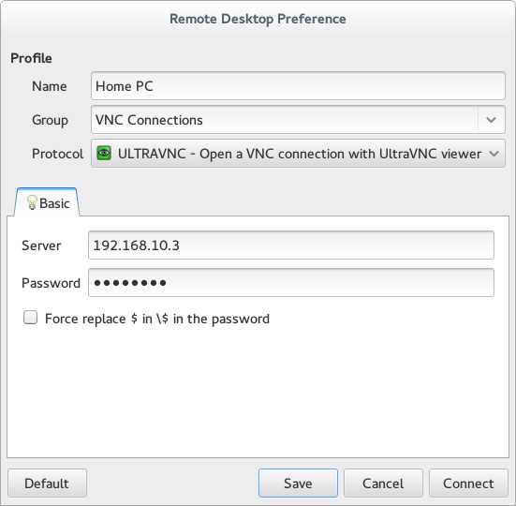Click the Remote Desktop Preference title
This screenshot has width=516, height=506.
[x=258, y=19]
